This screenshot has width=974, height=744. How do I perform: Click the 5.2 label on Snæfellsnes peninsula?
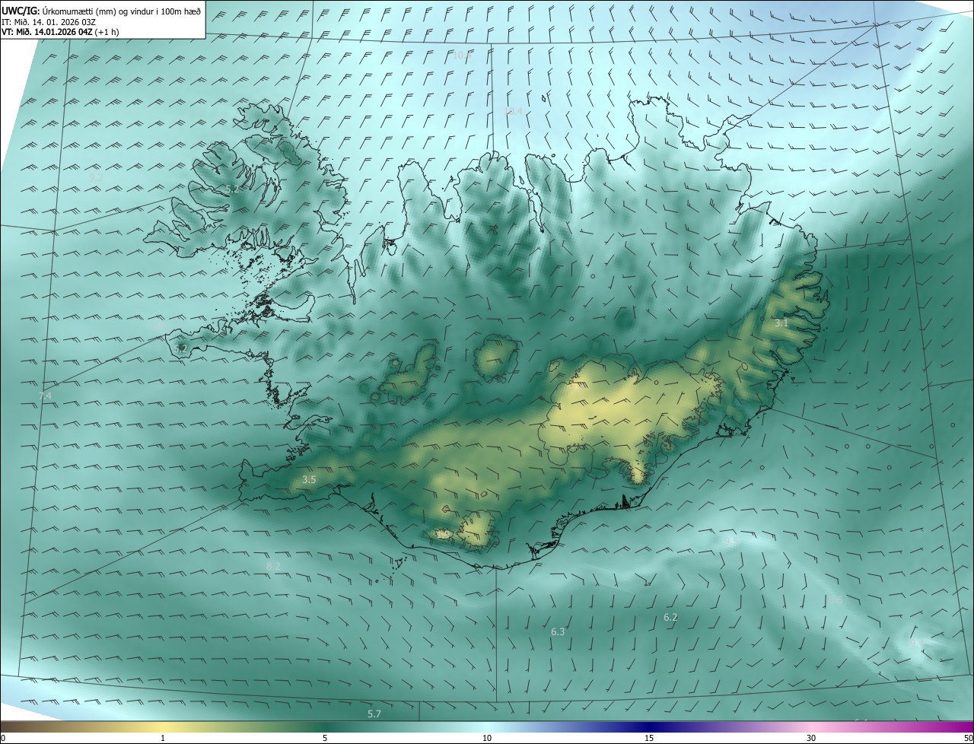coord(180,348)
